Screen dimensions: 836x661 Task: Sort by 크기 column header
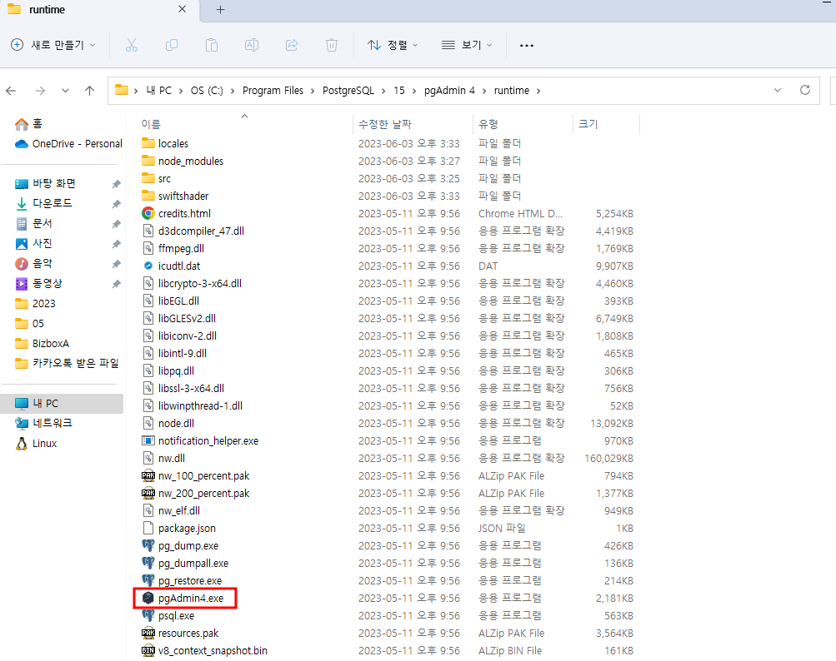point(588,124)
